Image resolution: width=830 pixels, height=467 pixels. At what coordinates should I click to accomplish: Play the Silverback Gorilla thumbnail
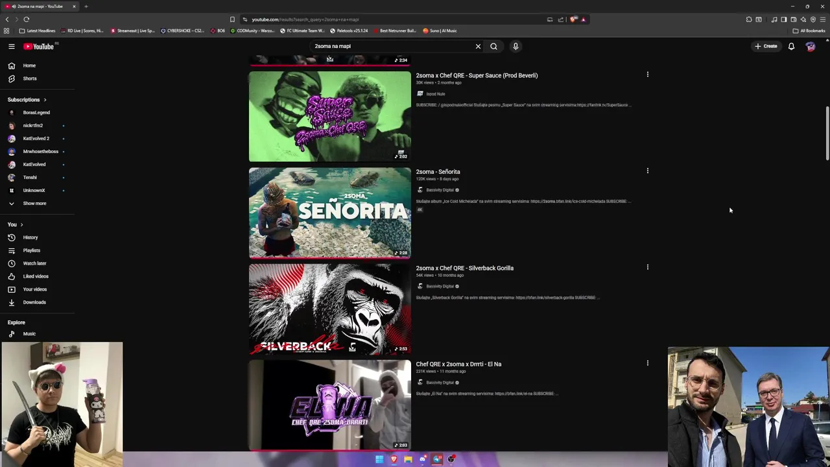[x=329, y=309]
